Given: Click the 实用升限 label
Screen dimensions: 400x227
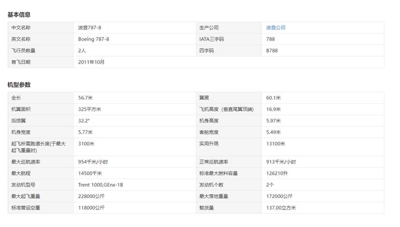Looking at the screenshot, I should (x=209, y=144).
